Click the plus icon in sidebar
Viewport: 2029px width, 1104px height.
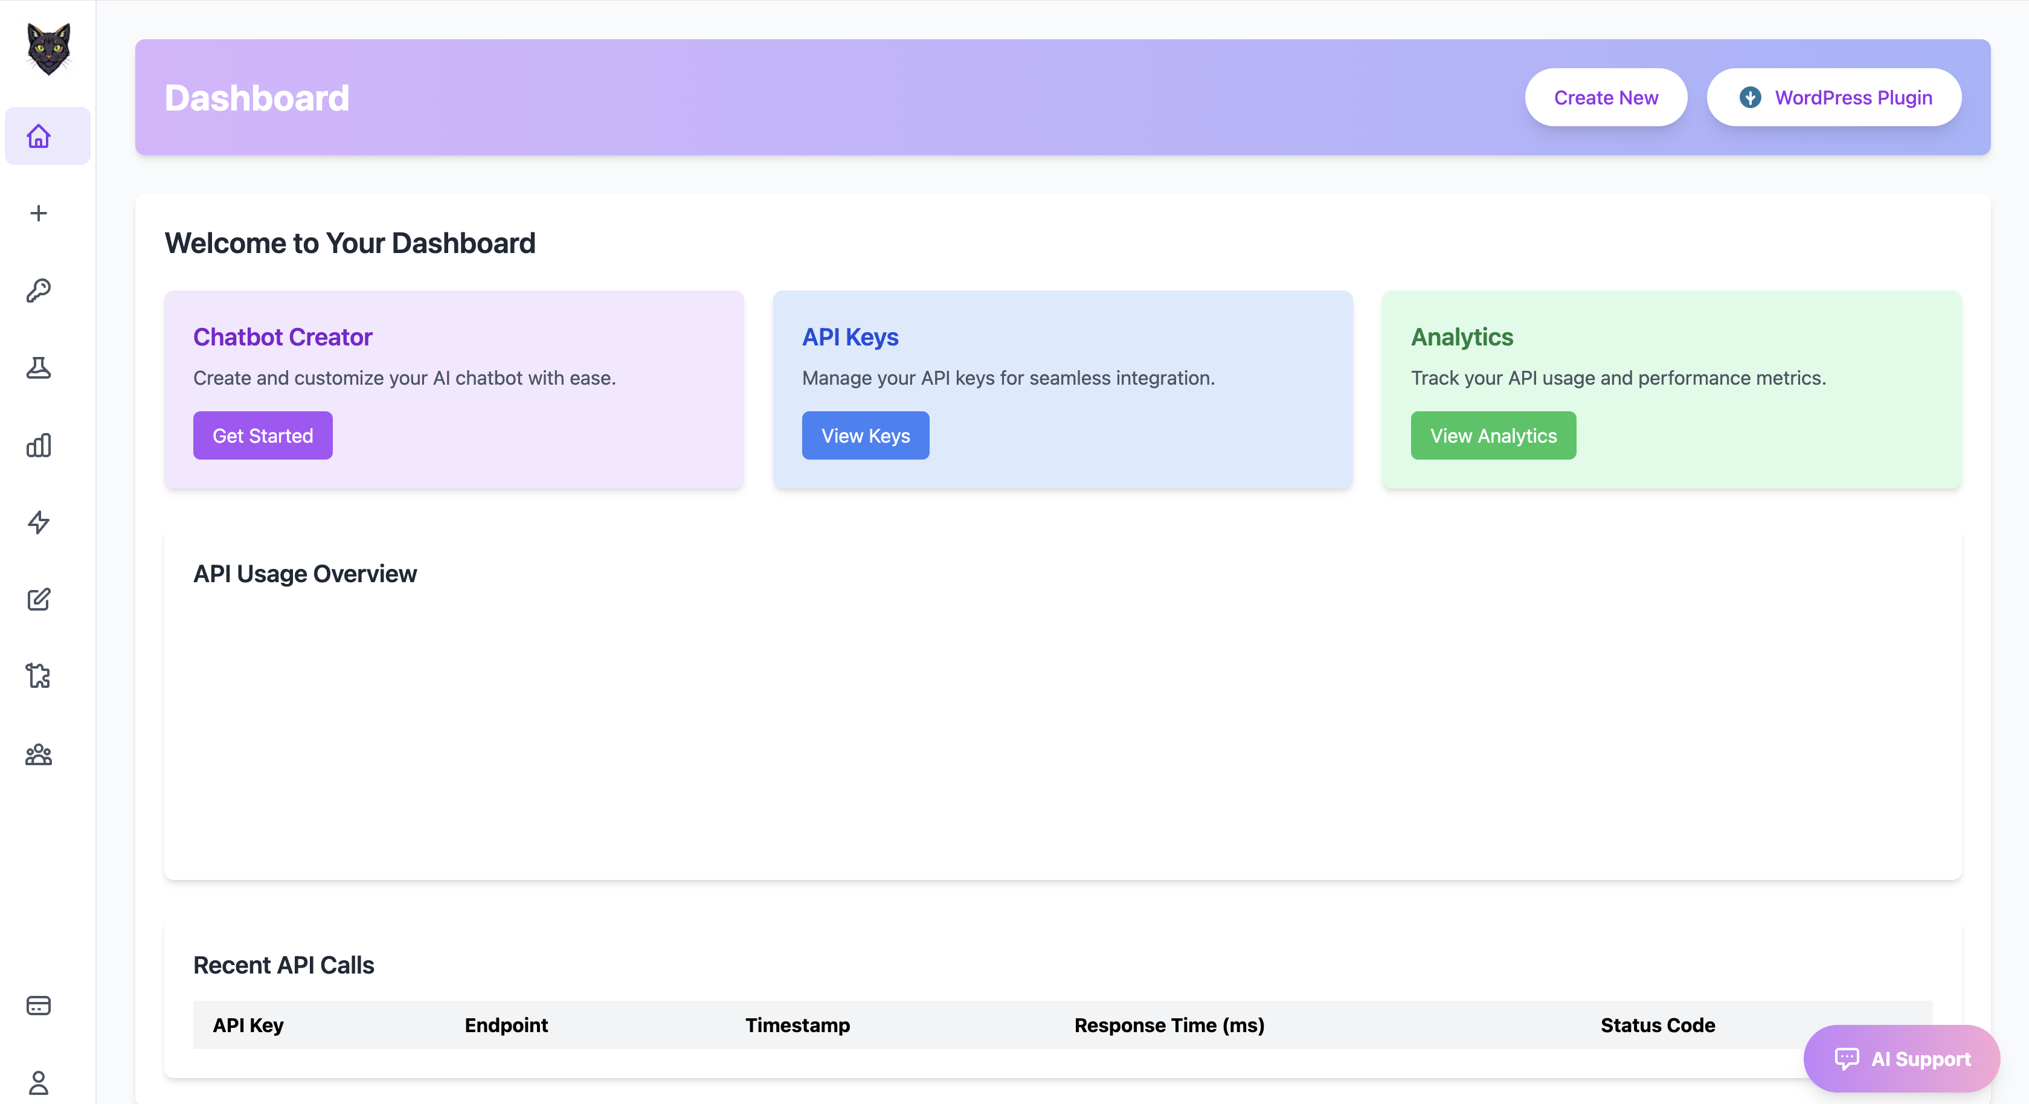point(39,213)
